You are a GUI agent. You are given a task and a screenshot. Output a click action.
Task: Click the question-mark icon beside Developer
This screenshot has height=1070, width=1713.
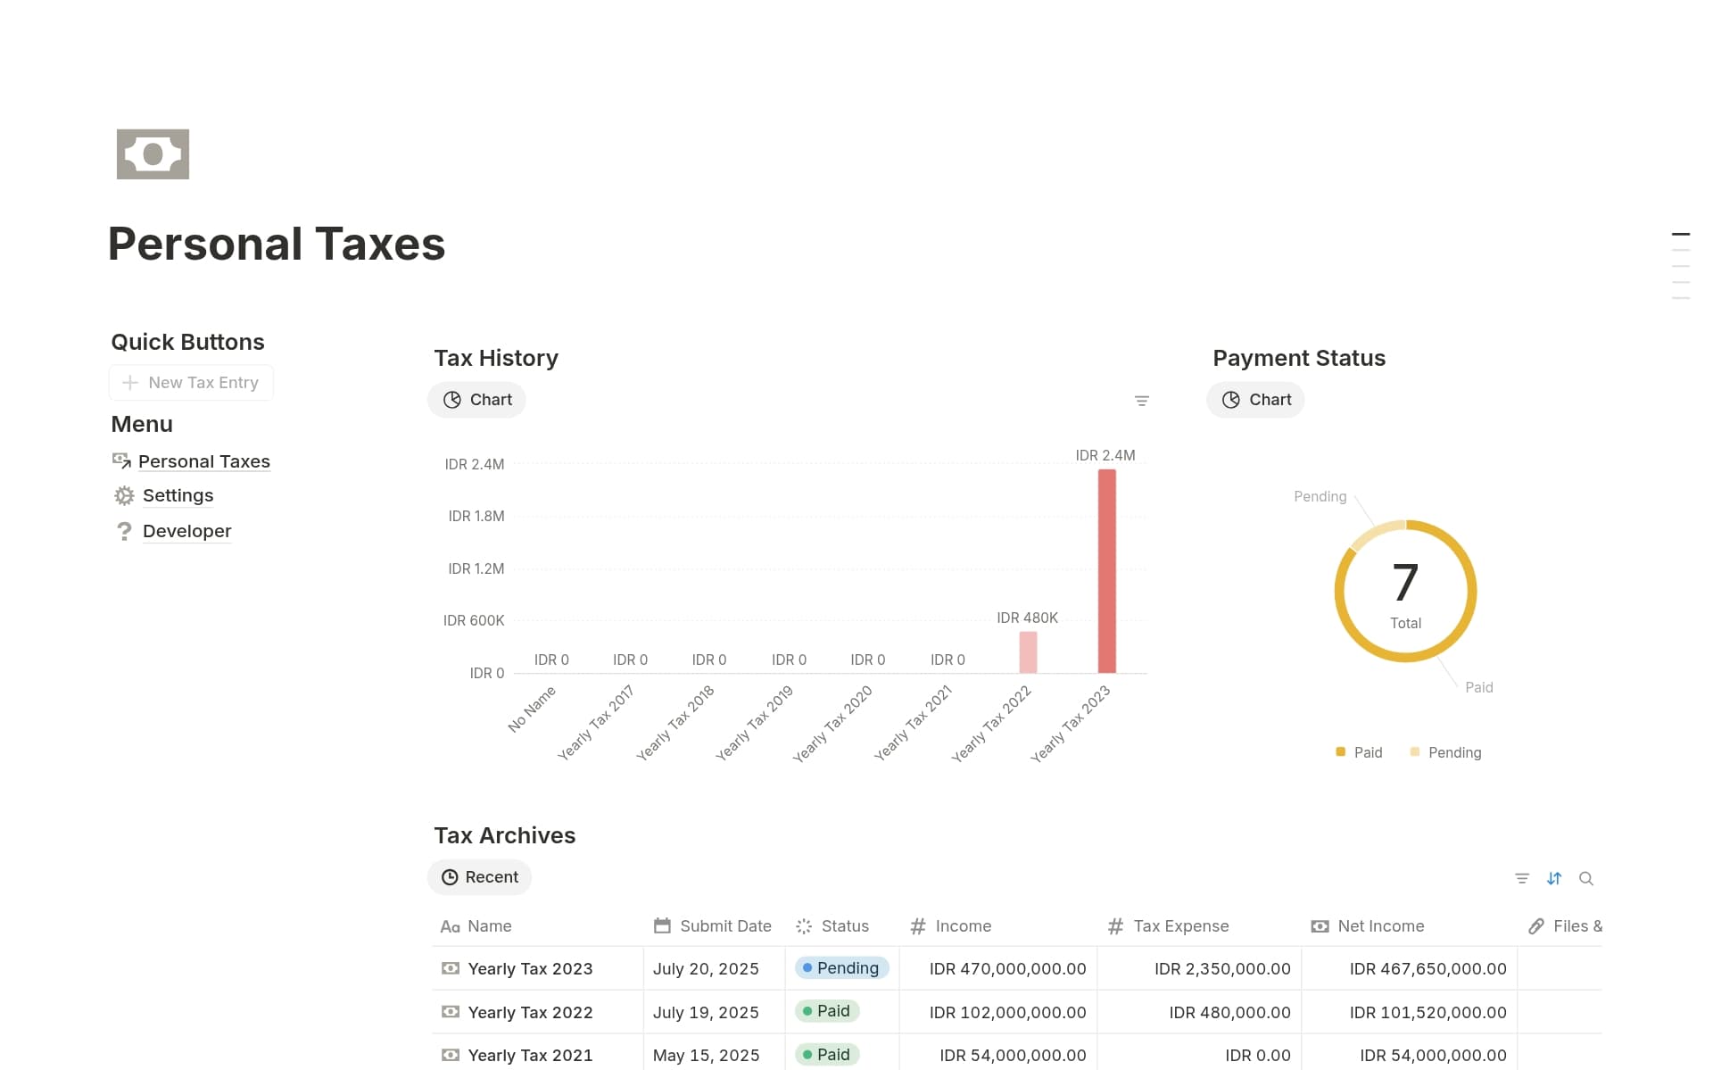[123, 531]
